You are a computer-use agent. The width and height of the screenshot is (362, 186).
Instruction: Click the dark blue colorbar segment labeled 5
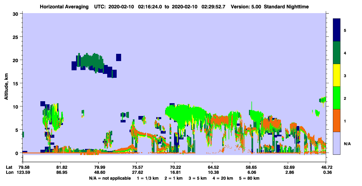click(x=337, y=30)
